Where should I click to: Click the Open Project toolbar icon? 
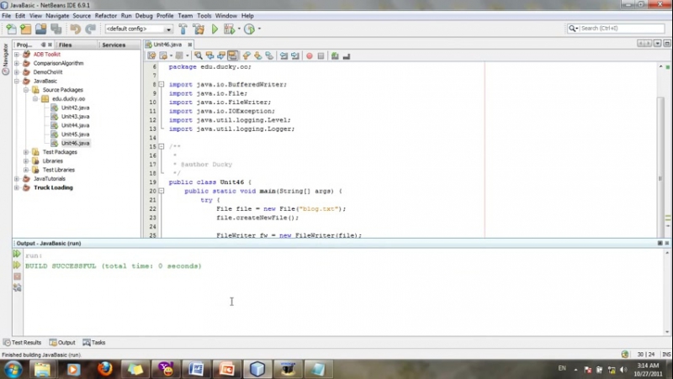(40, 29)
